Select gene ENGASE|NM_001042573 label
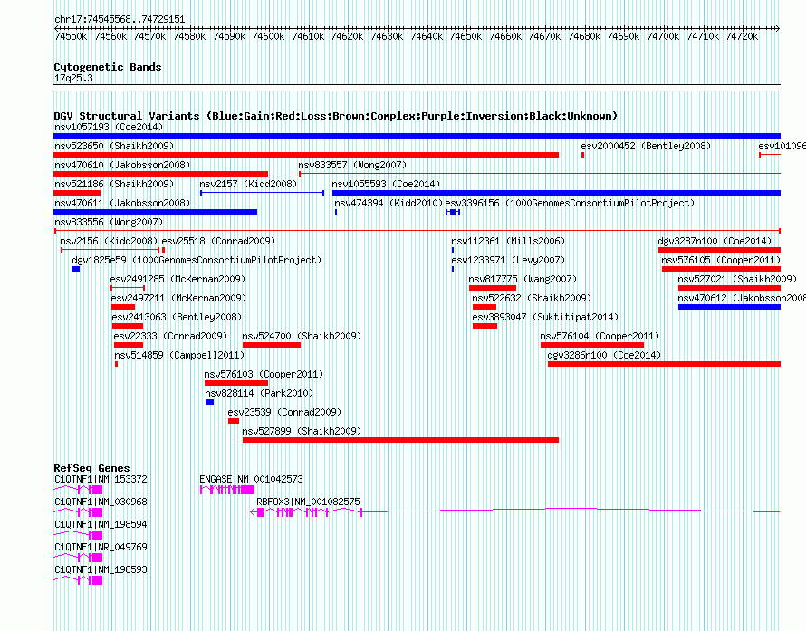Image resolution: width=806 pixels, height=631 pixels. [x=251, y=480]
